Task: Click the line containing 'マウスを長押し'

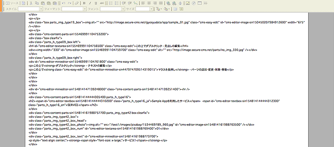Action: coord(131,70)
